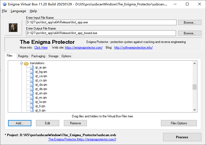
Task: Open the Help menu
Action: tap(33, 11)
